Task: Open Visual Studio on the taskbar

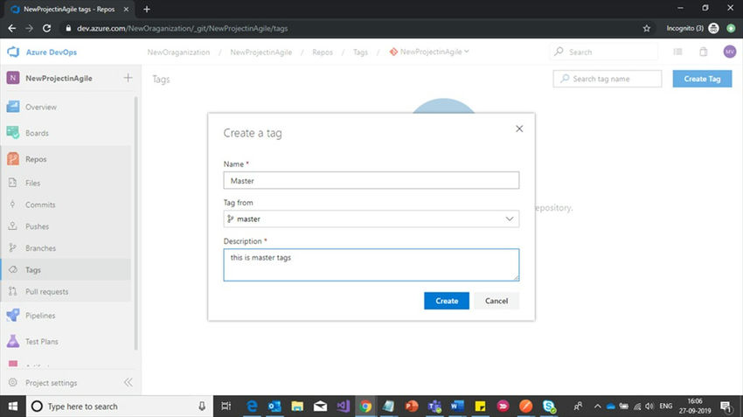Action: click(343, 407)
